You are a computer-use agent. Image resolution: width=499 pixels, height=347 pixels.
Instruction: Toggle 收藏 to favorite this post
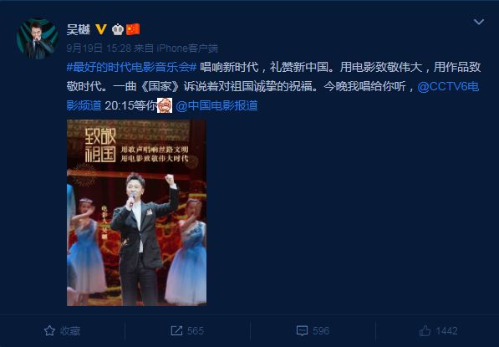point(63,331)
